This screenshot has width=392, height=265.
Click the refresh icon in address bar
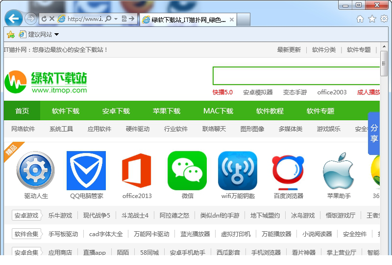click(x=44, y=19)
